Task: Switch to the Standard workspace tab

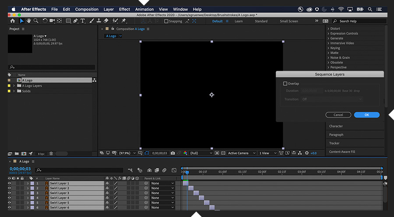Action: pos(261,21)
